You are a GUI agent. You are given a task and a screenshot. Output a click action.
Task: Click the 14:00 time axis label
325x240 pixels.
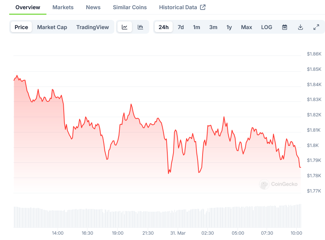[x=58, y=233]
